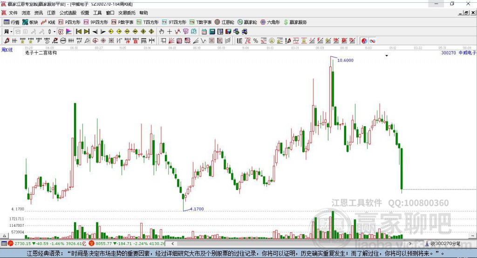
Task: Click the 4.1700 low price label on chart
Action: (197, 209)
